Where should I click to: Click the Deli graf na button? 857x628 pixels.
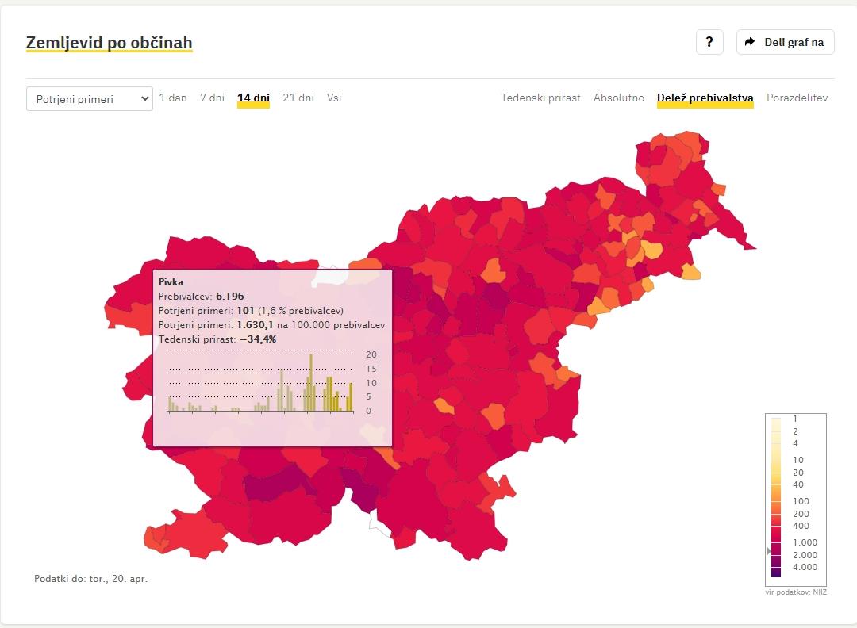[x=786, y=42]
